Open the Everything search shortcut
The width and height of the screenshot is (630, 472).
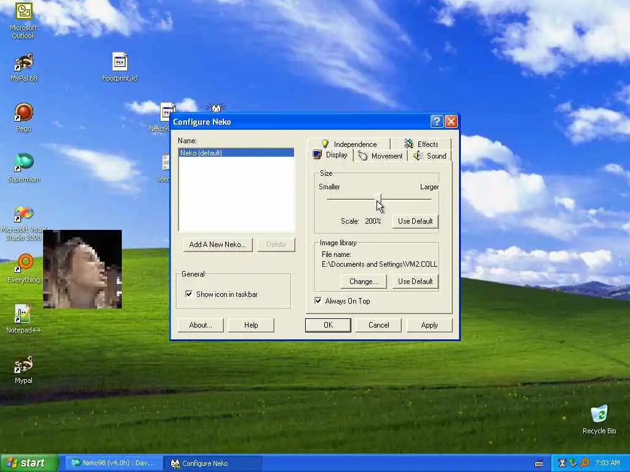pos(23,269)
